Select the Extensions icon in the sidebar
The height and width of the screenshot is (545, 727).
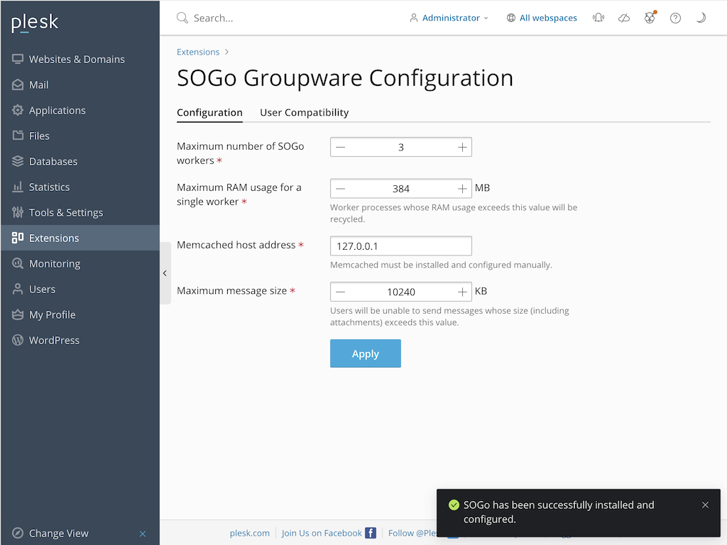click(x=17, y=238)
